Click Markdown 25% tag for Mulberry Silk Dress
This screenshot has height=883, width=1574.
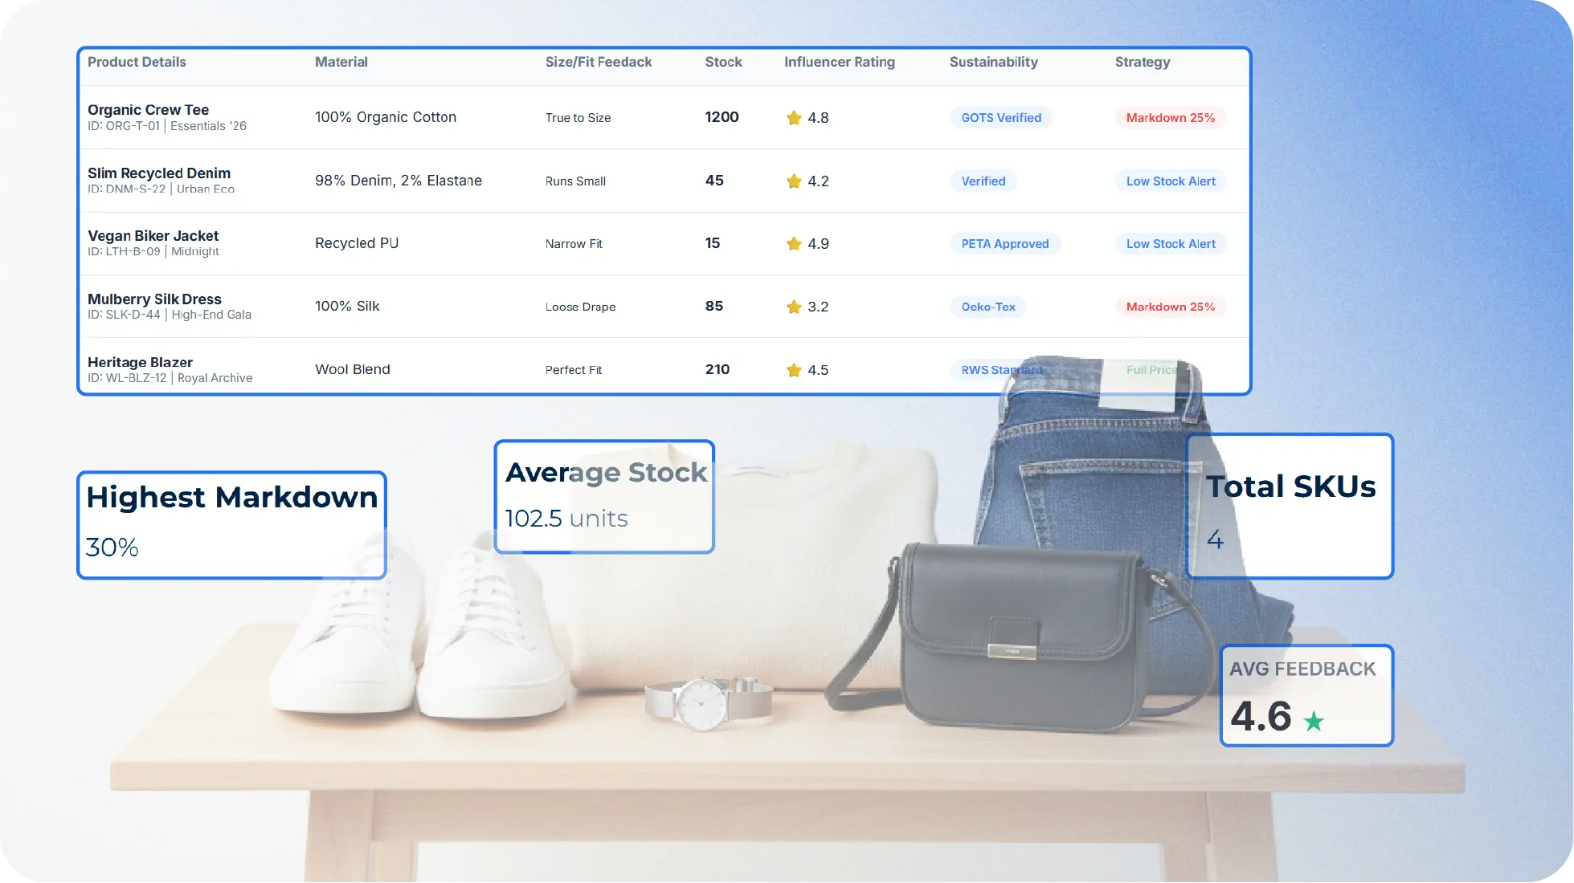(x=1170, y=307)
